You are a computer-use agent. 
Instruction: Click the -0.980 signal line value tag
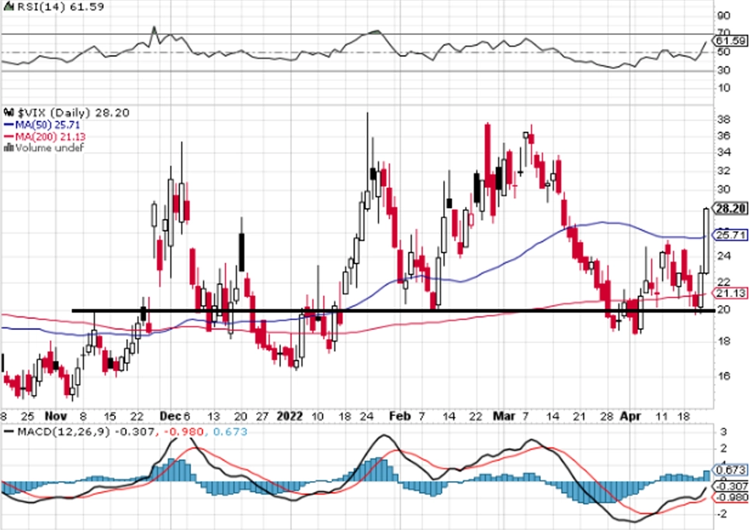[x=730, y=497]
